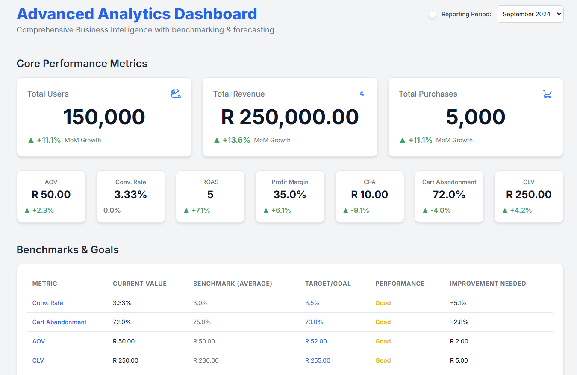Select the shopping cart icon on Total Purchases card
Viewport: 577px width, 375px height.
[x=548, y=94]
